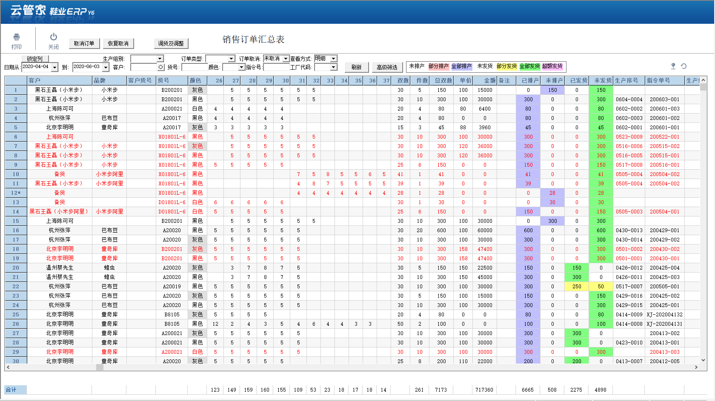Click the green 全部发货 legend swatch

[529, 66]
